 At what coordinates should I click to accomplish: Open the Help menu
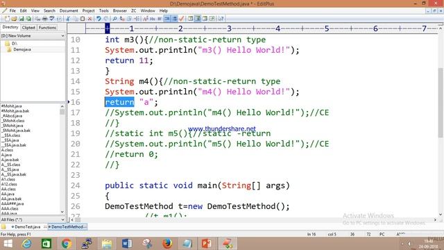pos(164,11)
